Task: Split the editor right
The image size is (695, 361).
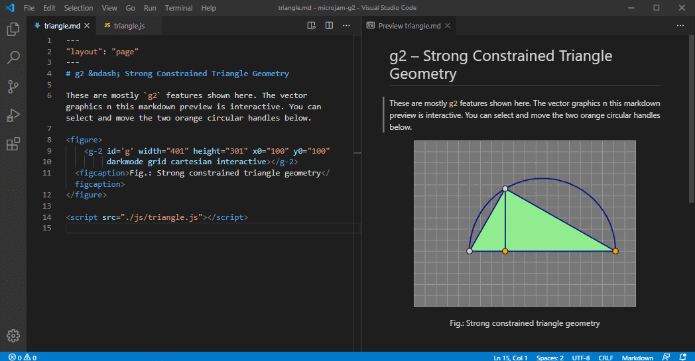Action: click(329, 26)
